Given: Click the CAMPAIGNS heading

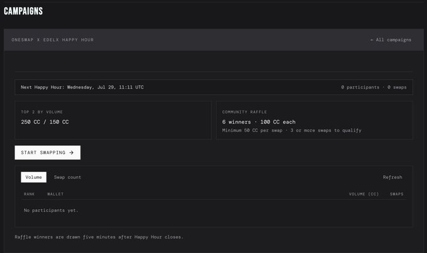Looking at the screenshot, I should (23, 11).
